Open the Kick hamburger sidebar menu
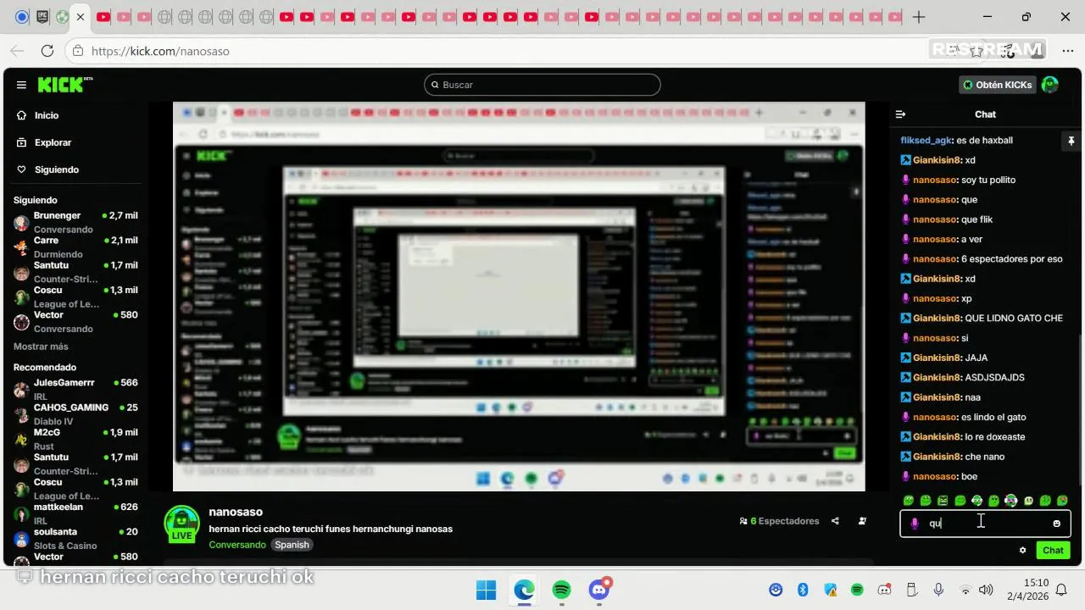 click(x=21, y=85)
